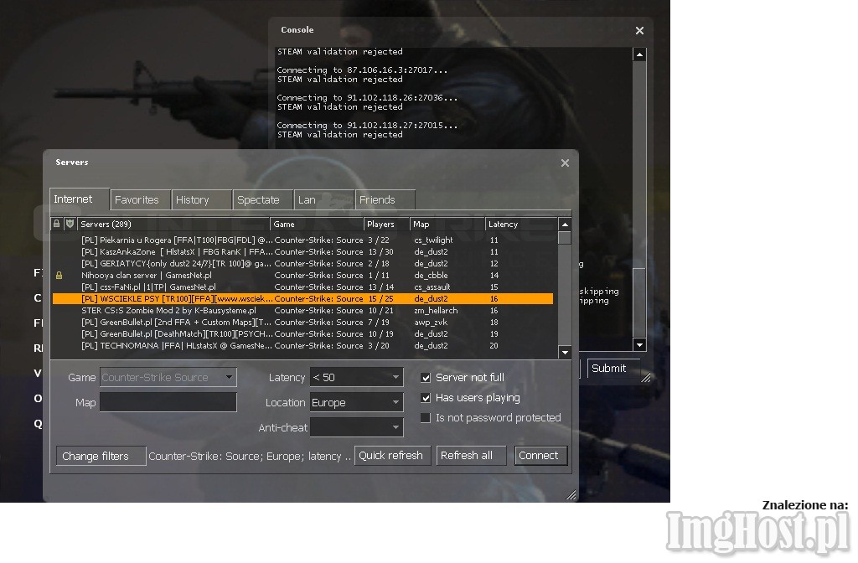Click the 13 / 30 players cell
Viewport: 858px width, 563px height.
point(381,251)
